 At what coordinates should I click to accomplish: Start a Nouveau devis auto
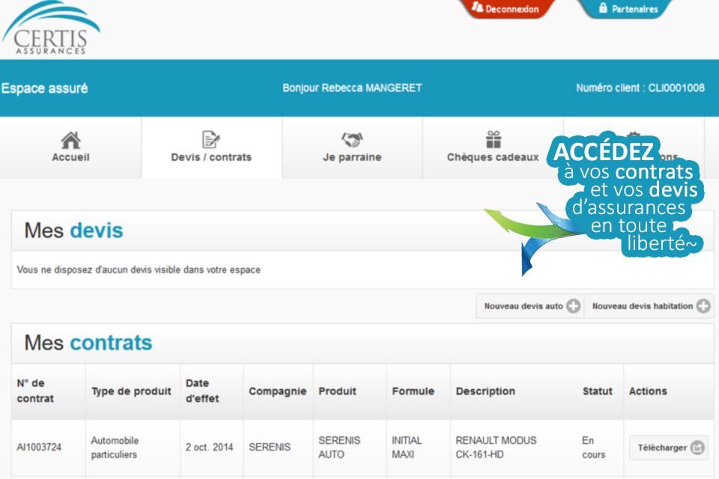click(x=530, y=305)
